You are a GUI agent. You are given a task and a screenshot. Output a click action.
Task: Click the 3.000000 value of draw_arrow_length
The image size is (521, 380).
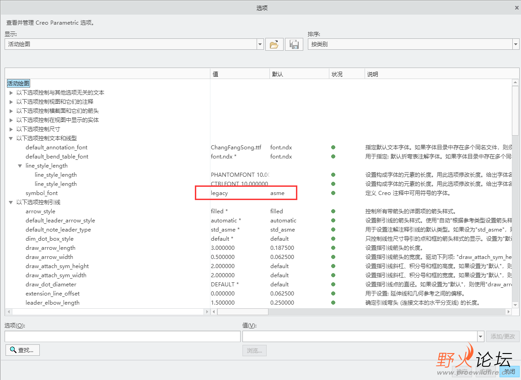pyautogui.click(x=223, y=248)
